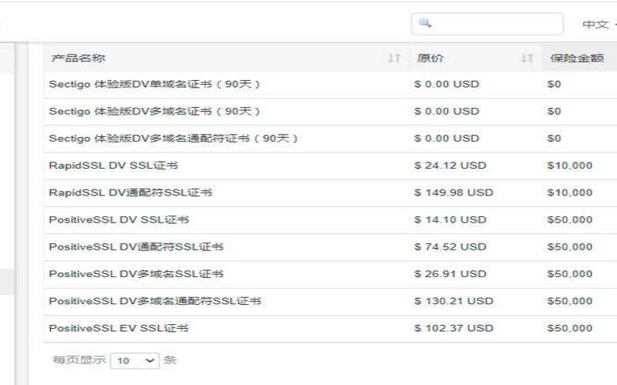Image resolution: width=617 pixels, height=385 pixels.
Task: Select RapidSSL DV SSL证书 product
Action: pyautogui.click(x=113, y=166)
